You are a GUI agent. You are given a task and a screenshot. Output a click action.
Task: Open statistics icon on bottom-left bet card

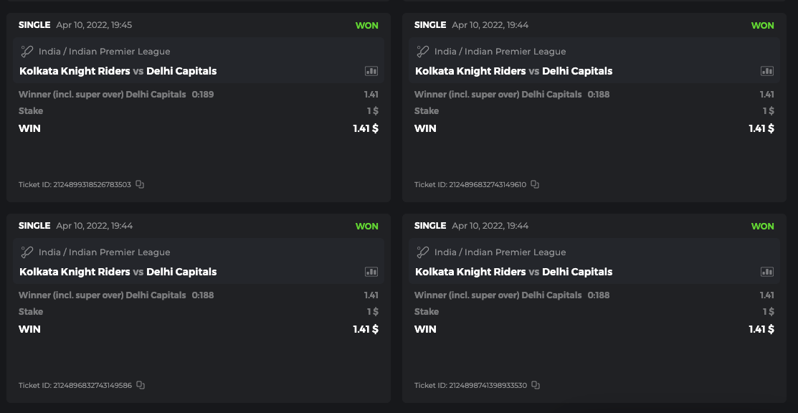tap(371, 272)
